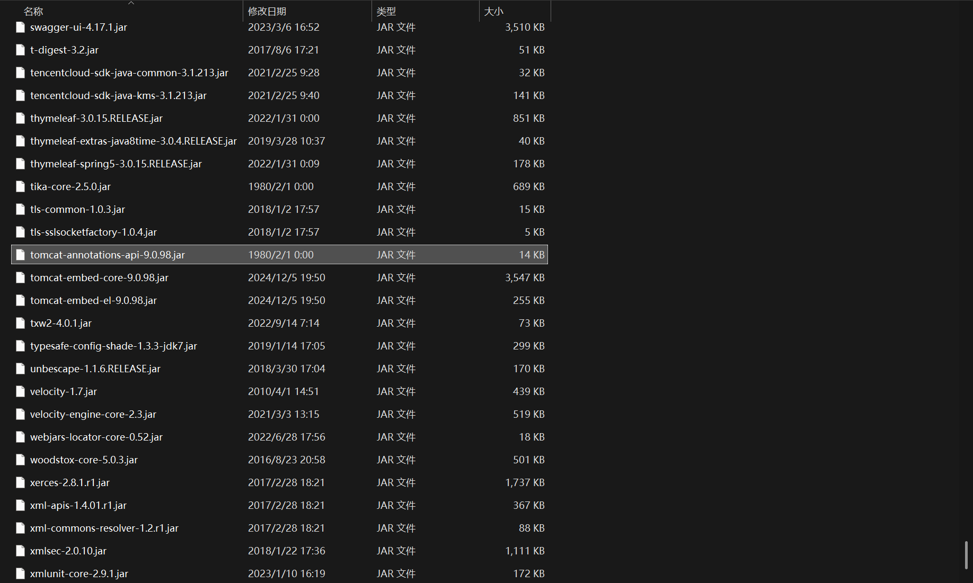Click the file icon for txw2-4.0.1.jar
This screenshot has width=973, height=583.
[21, 323]
